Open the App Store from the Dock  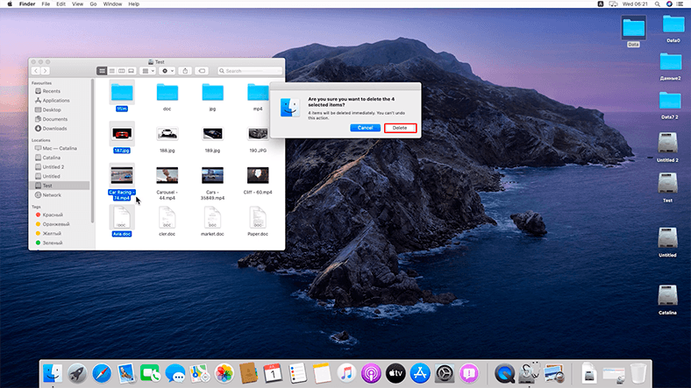tap(419, 372)
